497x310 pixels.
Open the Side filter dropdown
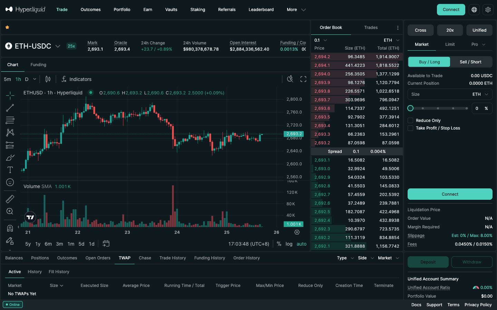[366, 258]
